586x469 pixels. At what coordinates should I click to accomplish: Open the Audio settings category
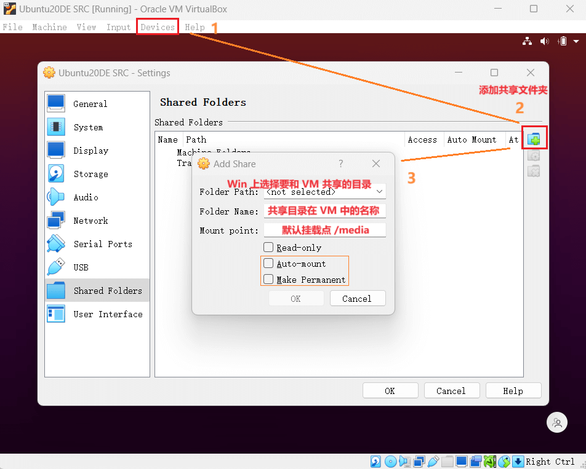(97, 197)
